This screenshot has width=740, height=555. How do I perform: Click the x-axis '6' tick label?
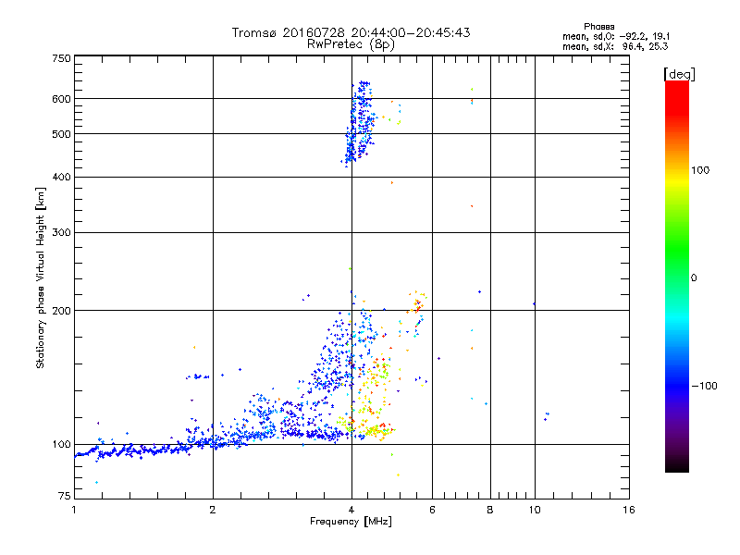tap(432, 510)
